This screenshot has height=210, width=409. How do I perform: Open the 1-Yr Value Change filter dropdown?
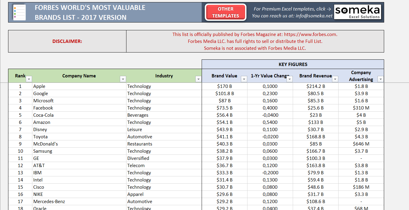tap(289, 79)
